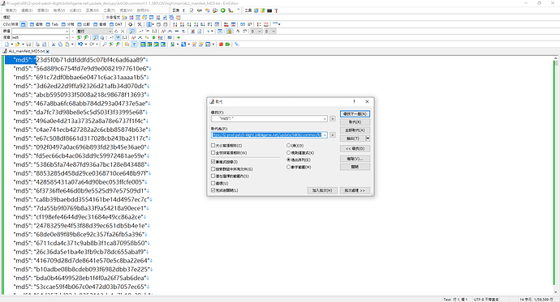Click the red T marker icon

tap(276, 11)
